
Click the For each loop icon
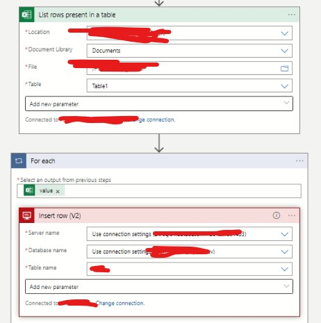click(19, 160)
